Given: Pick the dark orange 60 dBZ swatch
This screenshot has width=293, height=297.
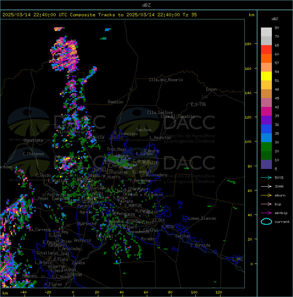Looking at the screenshot, I should [266, 59].
